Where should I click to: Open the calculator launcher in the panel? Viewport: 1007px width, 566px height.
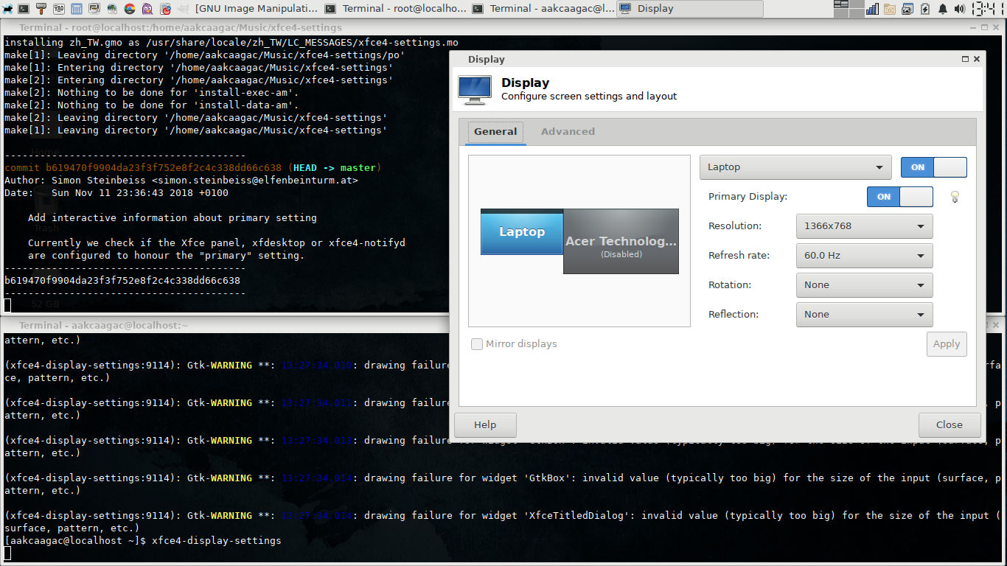(x=77, y=9)
